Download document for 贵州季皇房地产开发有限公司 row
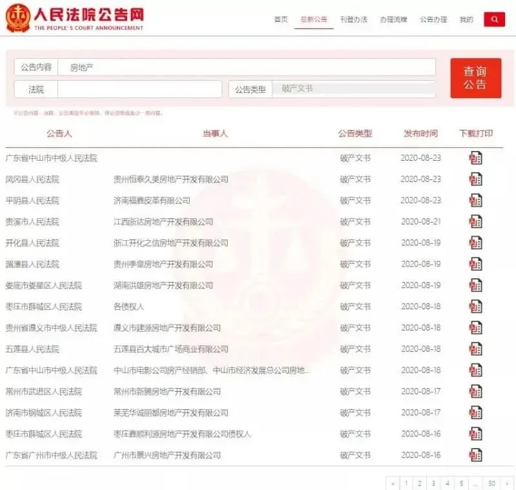 (x=475, y=264)
